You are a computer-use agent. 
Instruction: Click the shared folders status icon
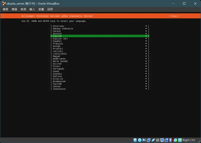(x=158, y=140)
